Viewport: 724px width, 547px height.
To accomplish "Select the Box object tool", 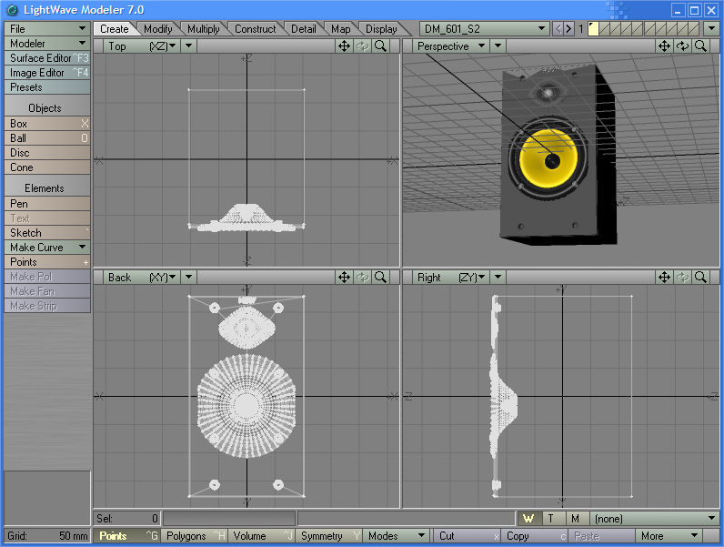I will pos(47,124).
